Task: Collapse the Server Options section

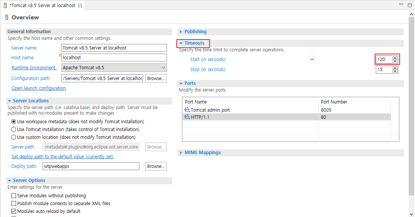Action: tap(10, 181)
